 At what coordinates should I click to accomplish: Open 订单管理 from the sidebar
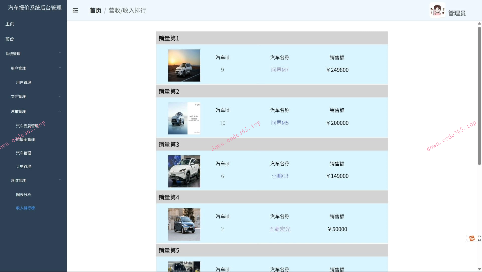(23, 166)
